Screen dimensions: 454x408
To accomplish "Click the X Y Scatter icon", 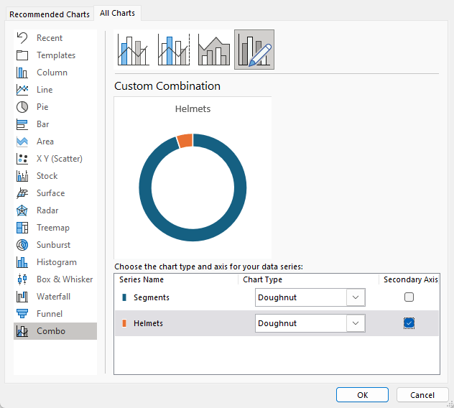I will point(22,159).
